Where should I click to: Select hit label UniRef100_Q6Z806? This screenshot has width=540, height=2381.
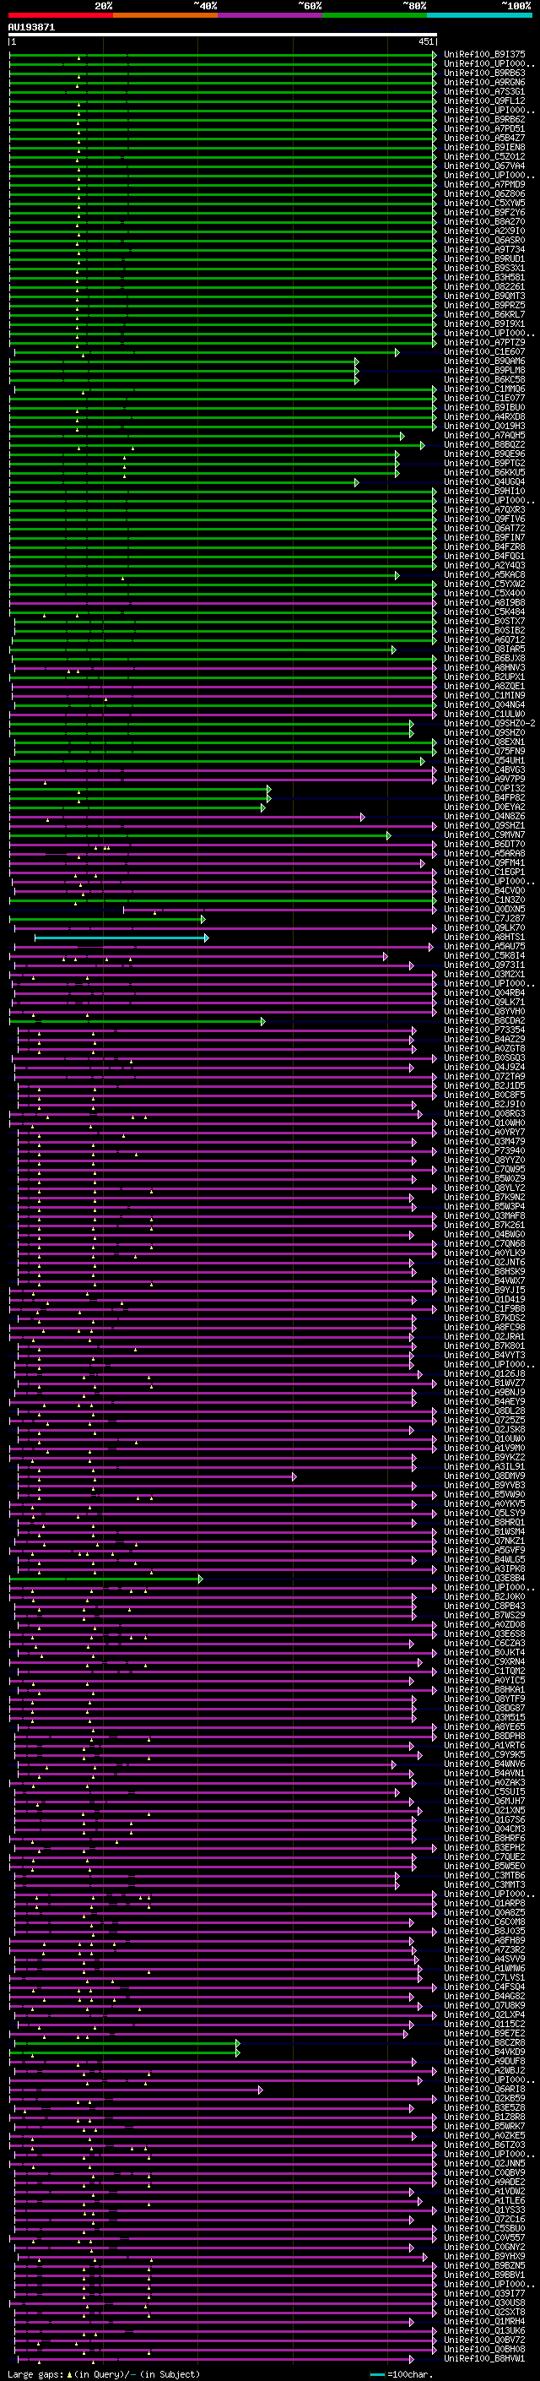tap(484, 194)
